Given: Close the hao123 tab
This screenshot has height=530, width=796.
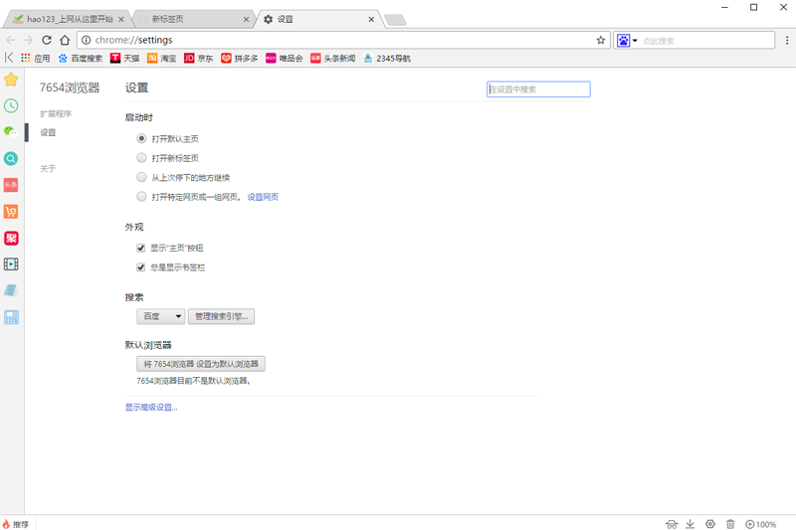Looking at the screenshot, I should click(x=120, y=19).
